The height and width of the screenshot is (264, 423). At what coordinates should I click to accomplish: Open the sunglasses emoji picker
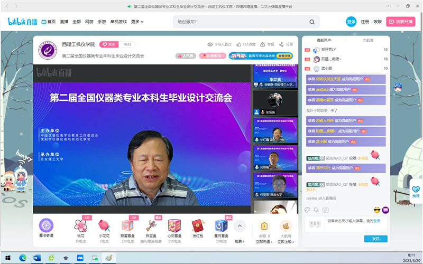click(377, 210)
